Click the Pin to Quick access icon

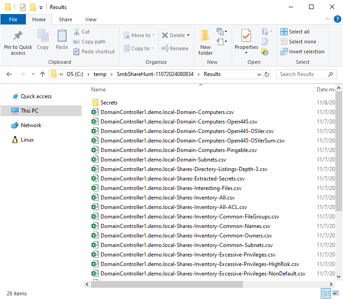point(18,36)
